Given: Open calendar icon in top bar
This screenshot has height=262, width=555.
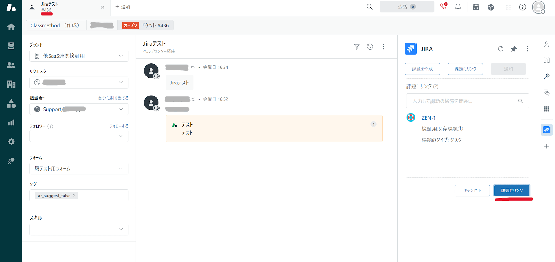Looking at the screenshot, I should click(476, 7).
